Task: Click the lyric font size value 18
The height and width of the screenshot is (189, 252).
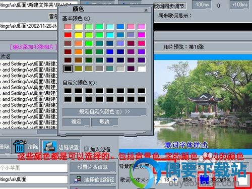Action: pyautogui.click(x=166, y=180)
